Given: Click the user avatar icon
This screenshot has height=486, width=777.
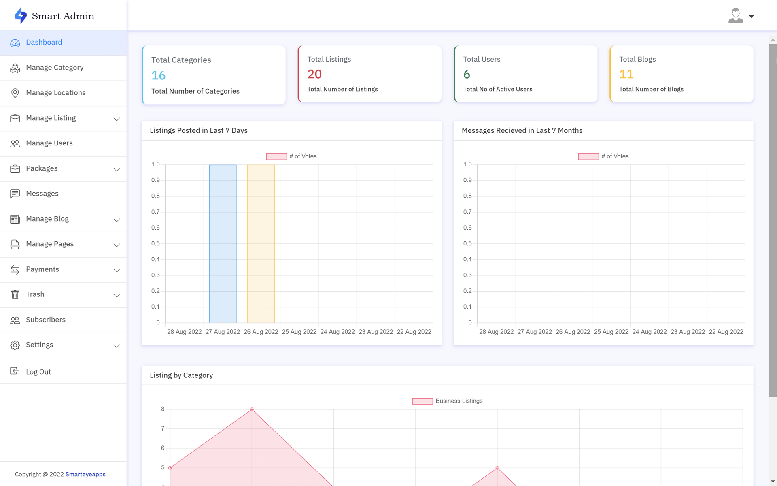Looking at the screenshot, I should click(x=735, y=16).
